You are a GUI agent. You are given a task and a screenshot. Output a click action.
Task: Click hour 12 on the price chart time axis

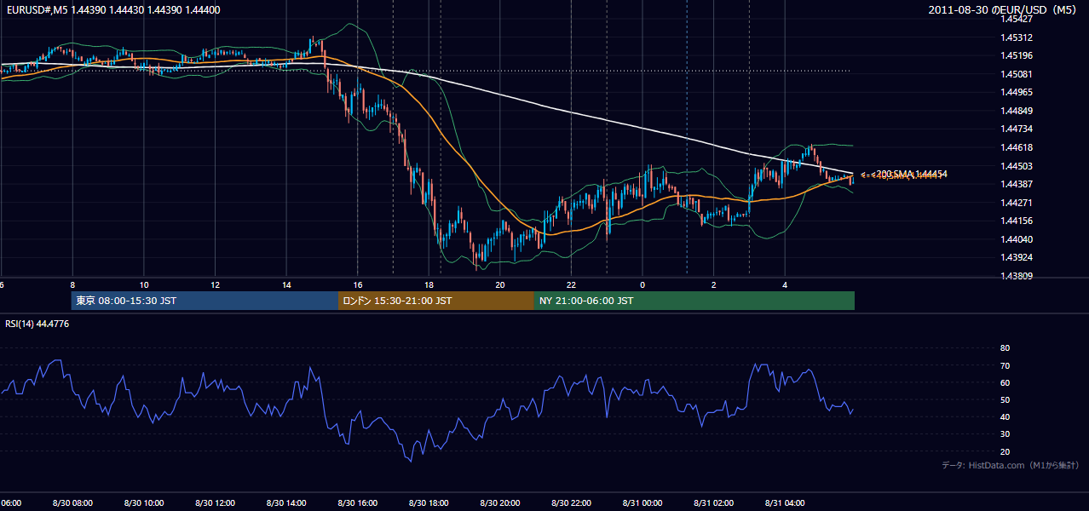pos(215,285)
